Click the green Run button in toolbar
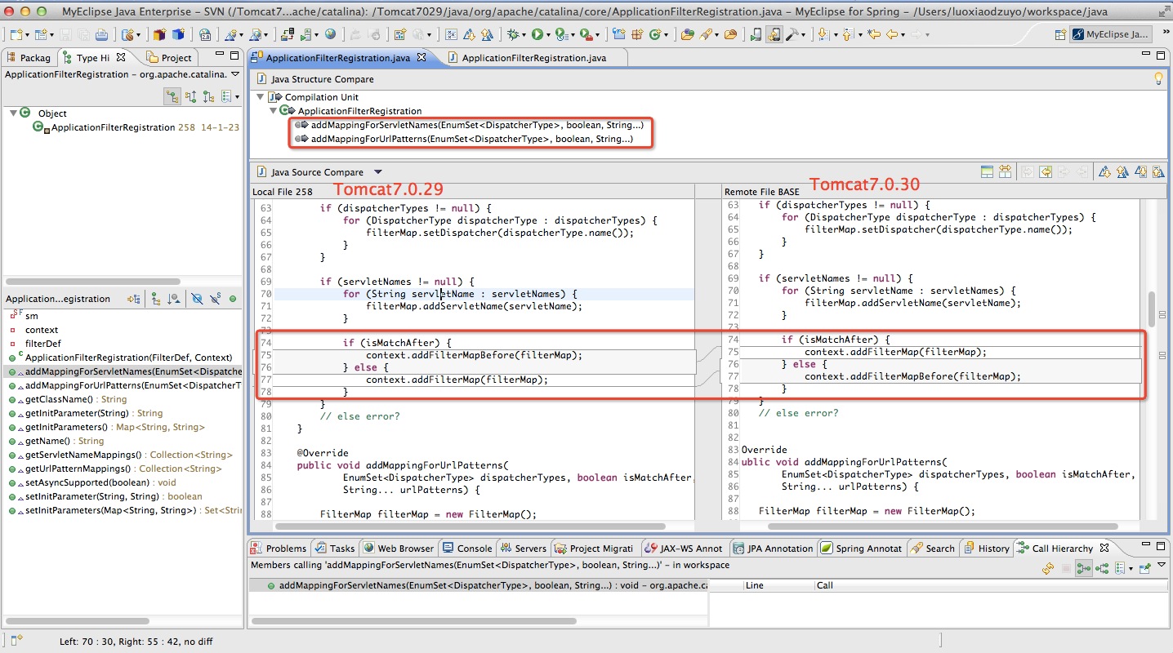Screen dimensions: 1173x653 click(x=536, y=34)
